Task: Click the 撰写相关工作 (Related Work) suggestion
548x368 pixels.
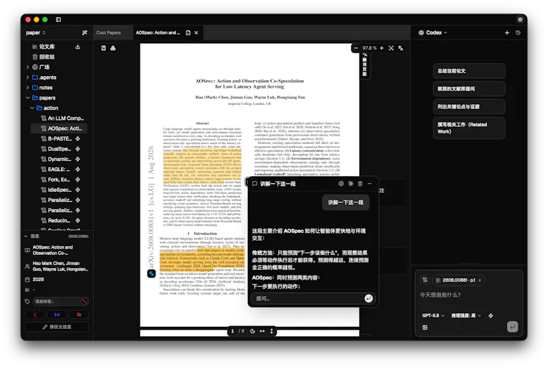Action: [x=469, y=128]
